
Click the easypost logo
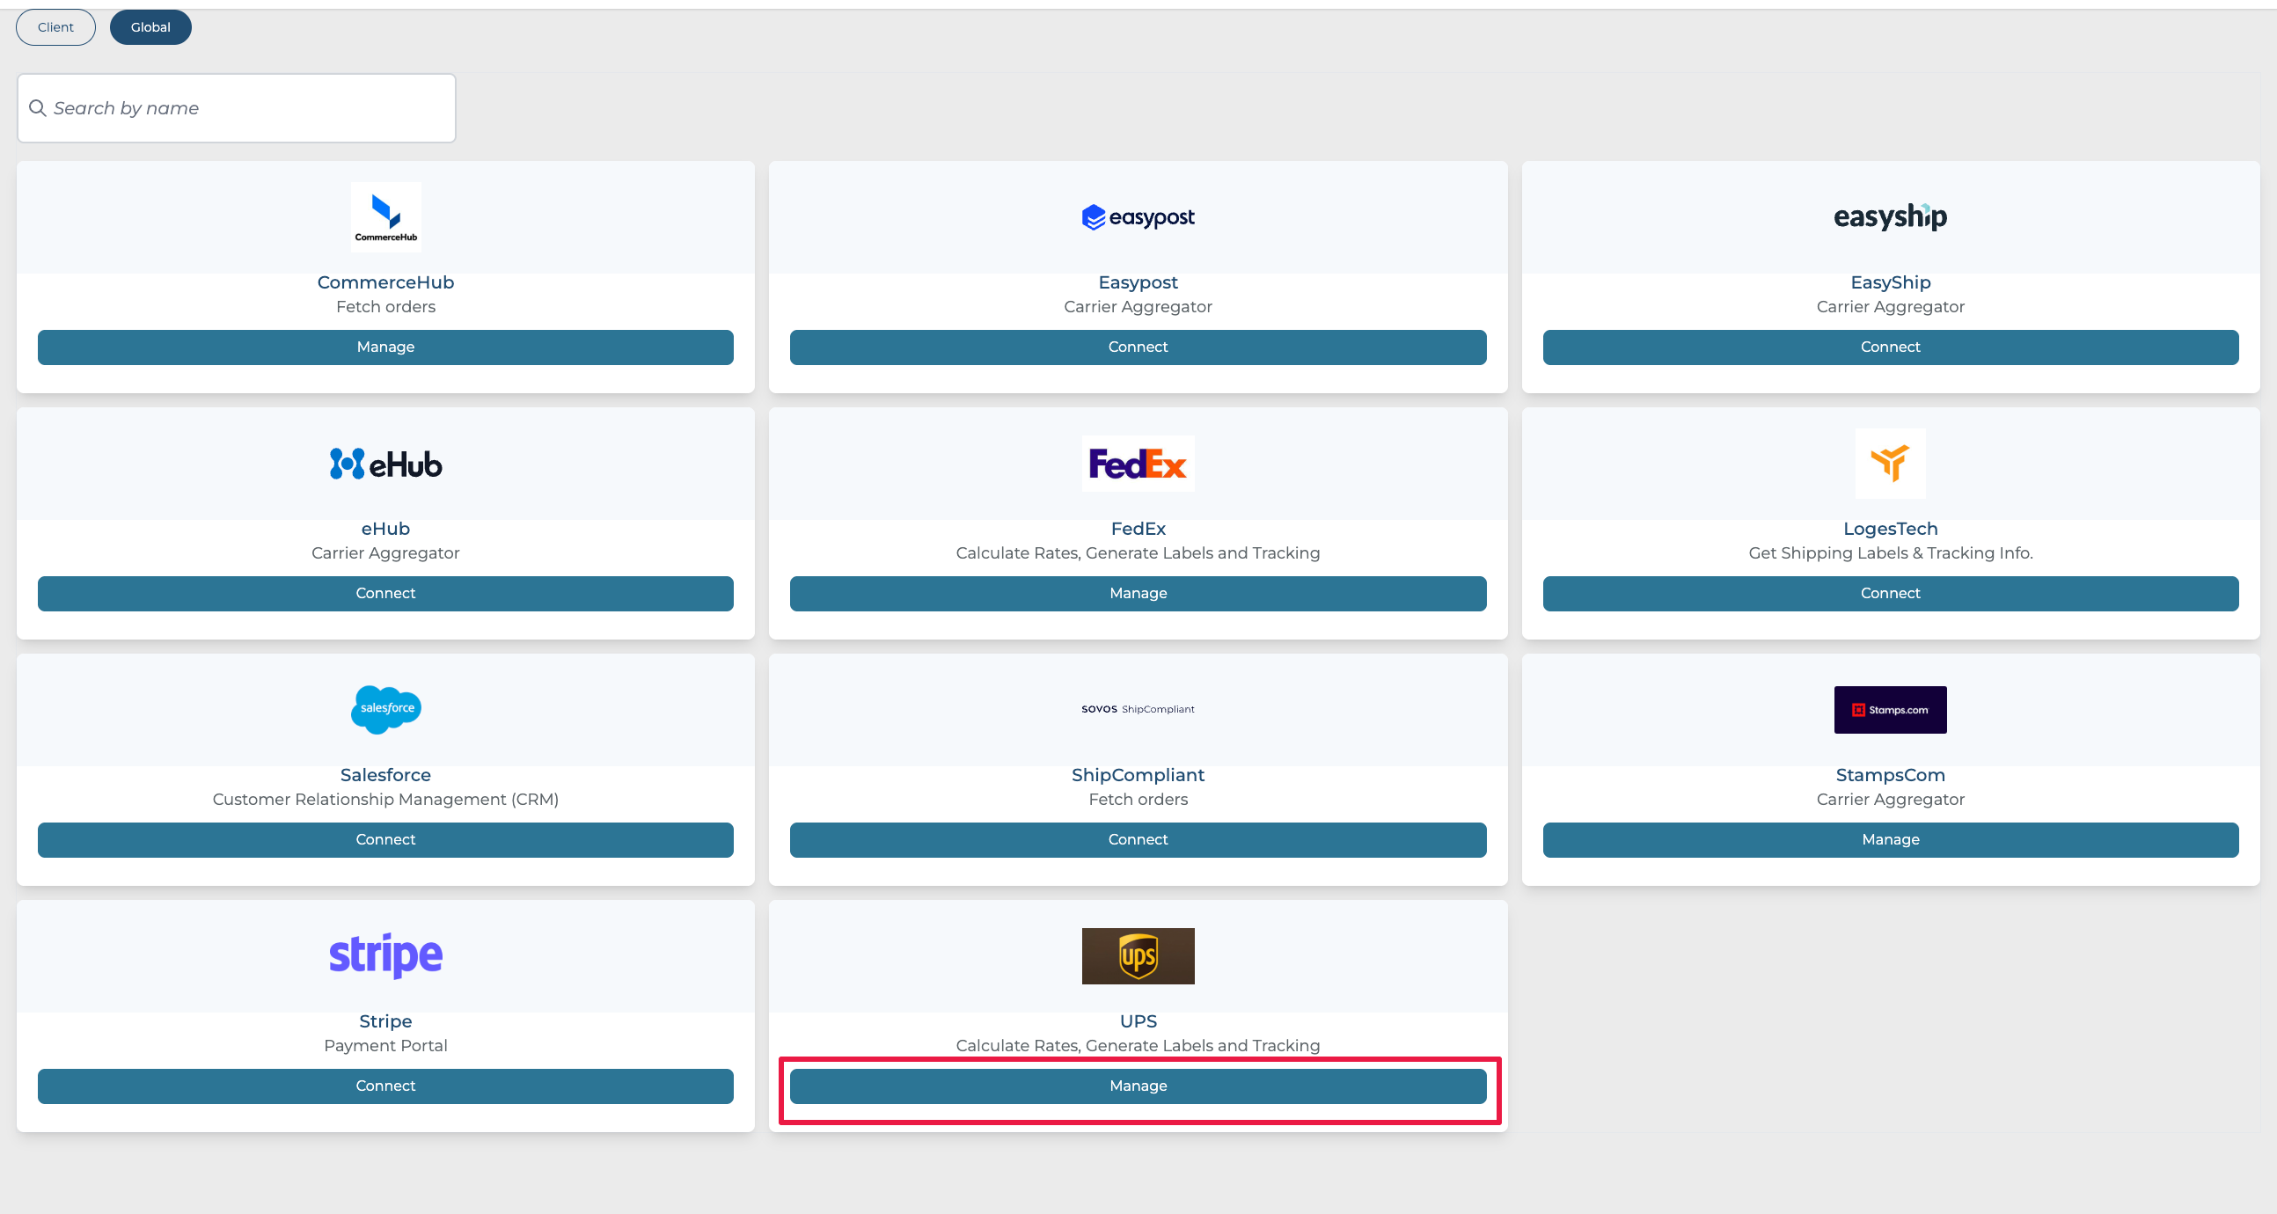(x=1138, y=216)
